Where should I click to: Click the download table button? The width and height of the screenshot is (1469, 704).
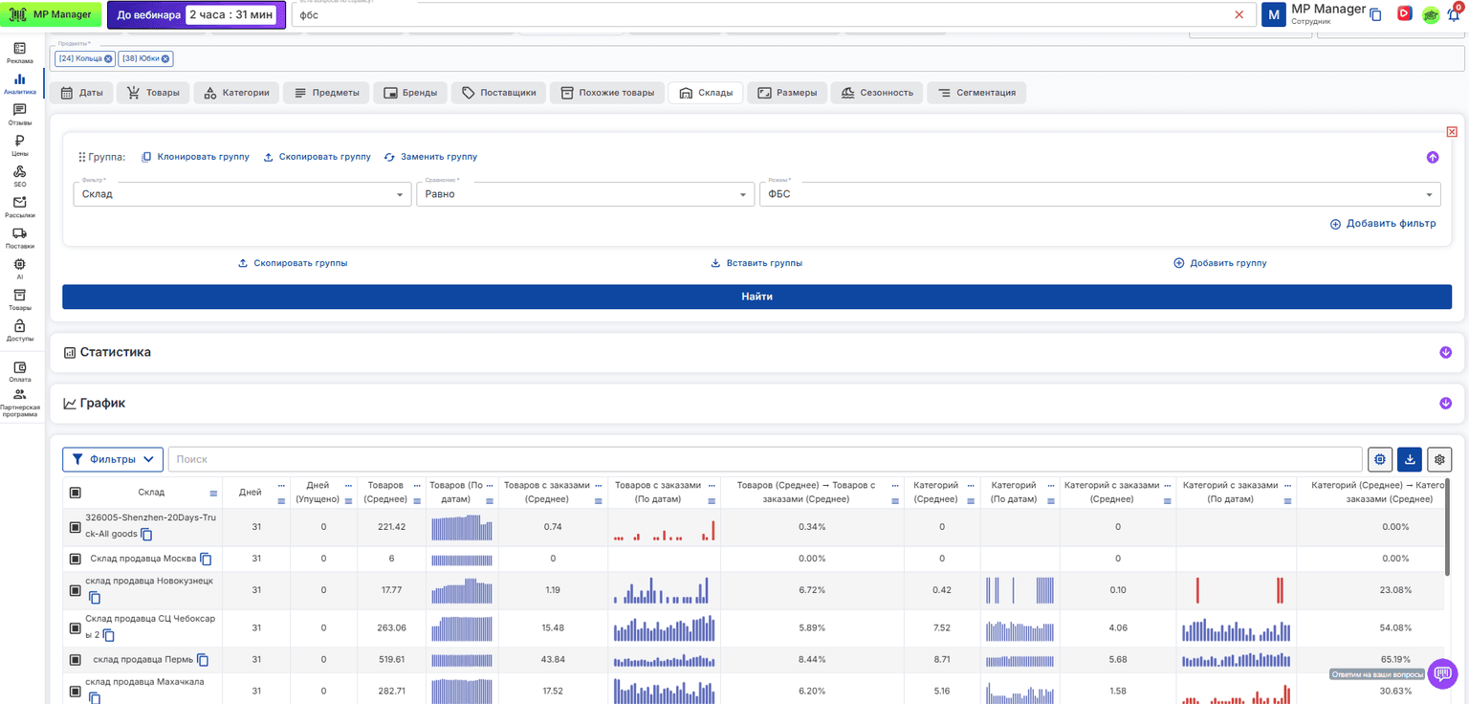click(1410, 459)
